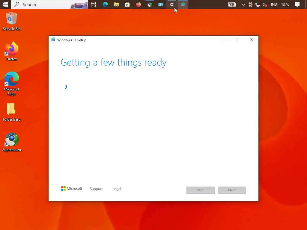Open the Legal link in Setup
Screen dimensions: 307x230
pyautogui.click(x=117, y=189)
